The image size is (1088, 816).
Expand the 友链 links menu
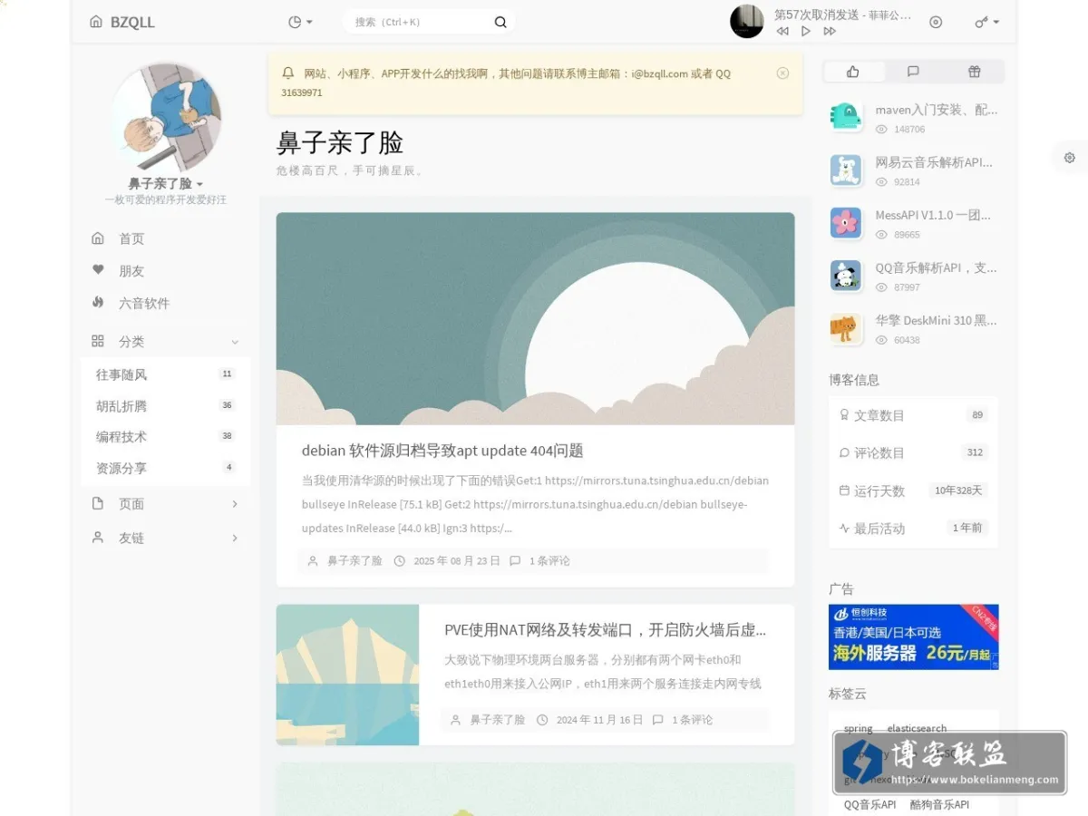[165, 538]
